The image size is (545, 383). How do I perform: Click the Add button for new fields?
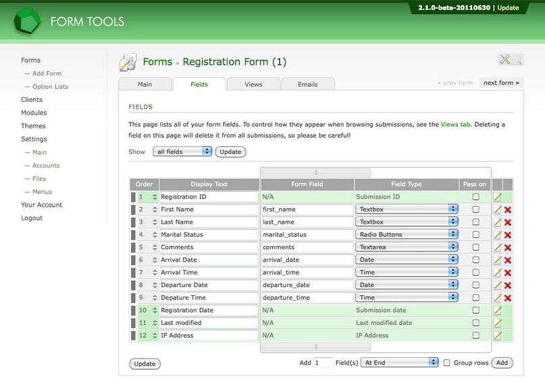pyautogui.click(x=502, y=363)
